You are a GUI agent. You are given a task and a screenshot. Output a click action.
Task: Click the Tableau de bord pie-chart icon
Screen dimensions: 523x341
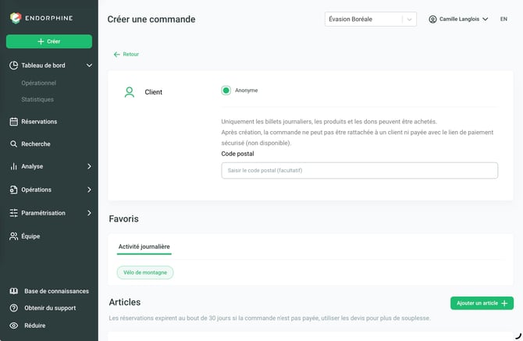click(x=14, y=66)
